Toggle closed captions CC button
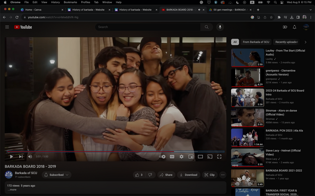 coord(172,156)
